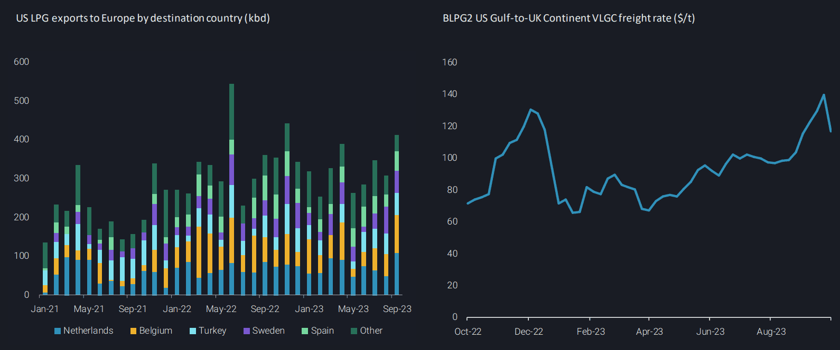Click the 600 y-axis value on exports chart
The image size is (840, 350).
(22, 62)
